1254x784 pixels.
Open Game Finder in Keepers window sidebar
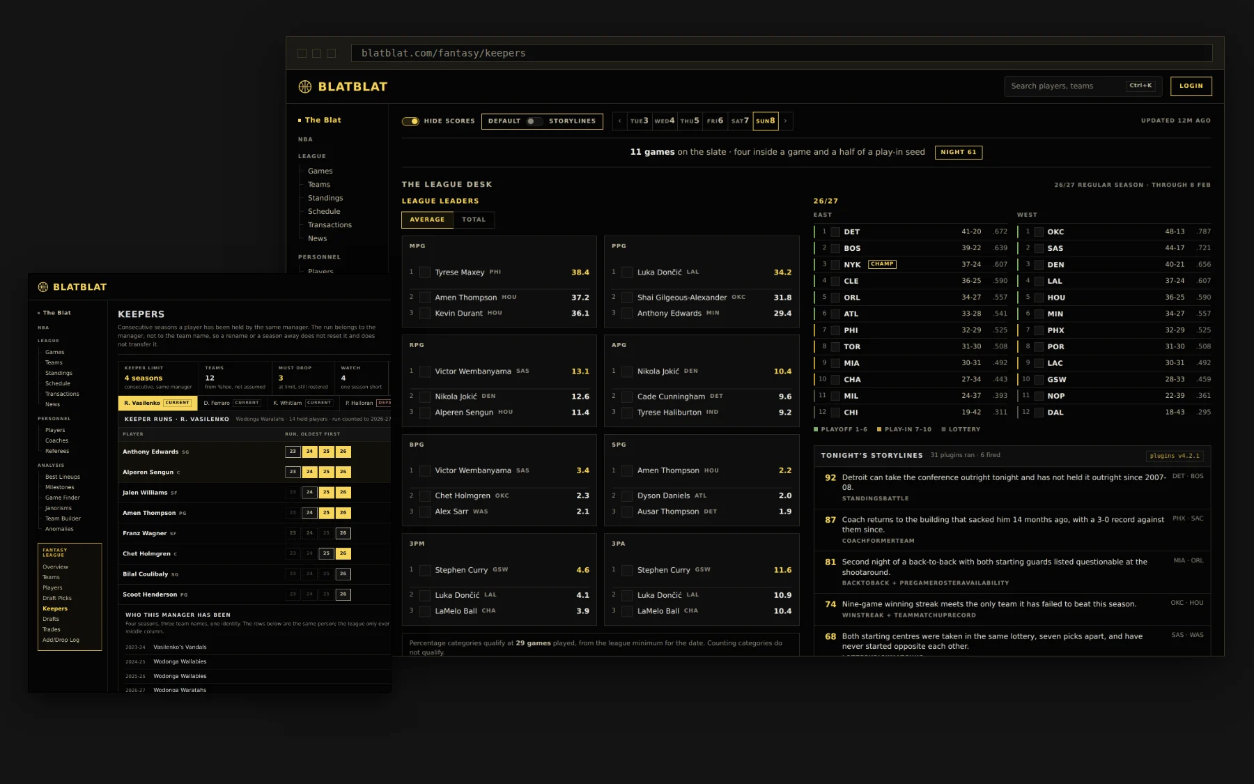tap(63, 498)
